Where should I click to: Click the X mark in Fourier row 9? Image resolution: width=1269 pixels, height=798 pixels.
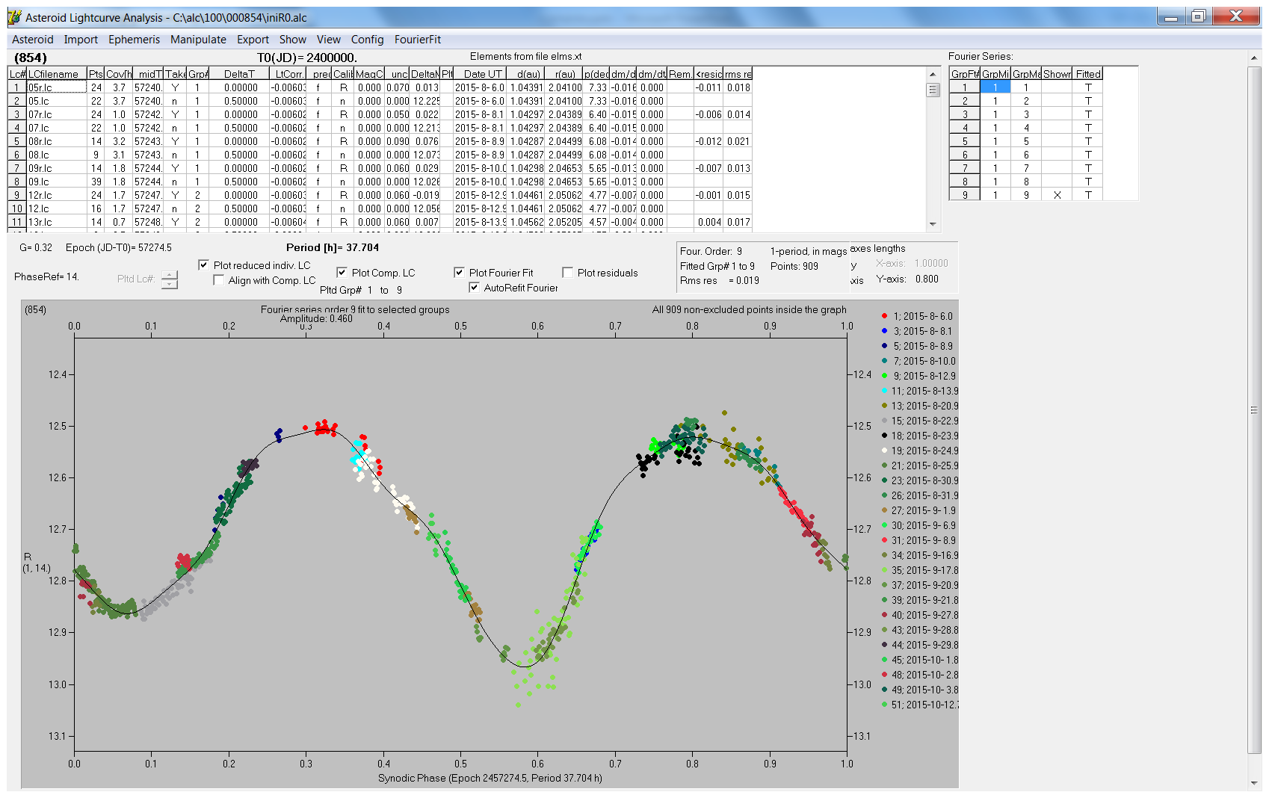pos(1057,195)
